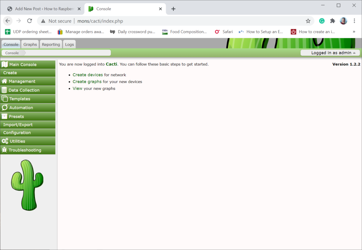Open the How to create an i... bookmark
The image size is (362, 250).
pos(313,31)
